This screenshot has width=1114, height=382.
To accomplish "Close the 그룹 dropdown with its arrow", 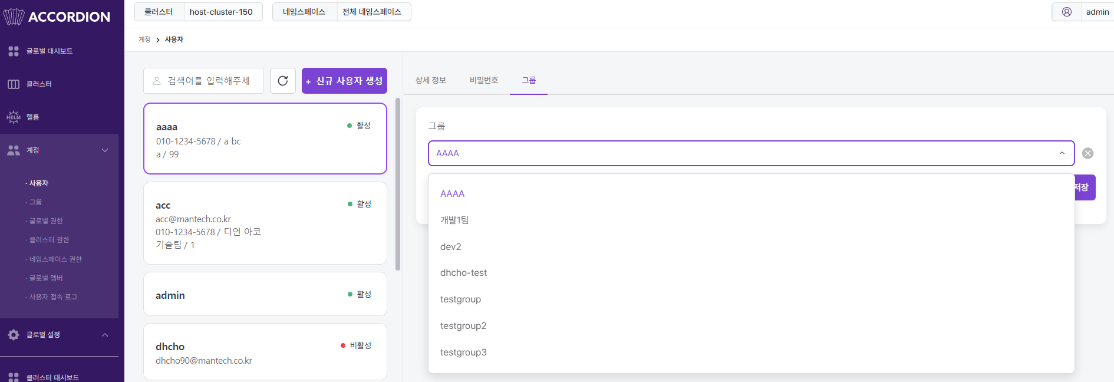I will tap(1062, 153).
